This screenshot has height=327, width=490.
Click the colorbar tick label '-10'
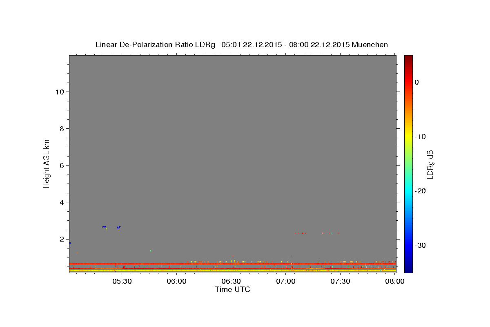point(420,137)
